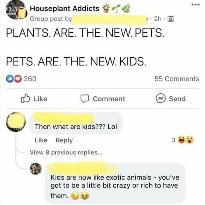Click the laughing reaction emoji on the comment
Image resolution: width=205 pixels, height=205 pixels.
pyautogui.click(x=182, y=140)
